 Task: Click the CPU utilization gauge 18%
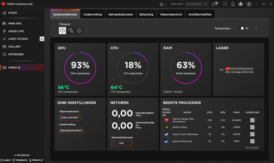133,68
